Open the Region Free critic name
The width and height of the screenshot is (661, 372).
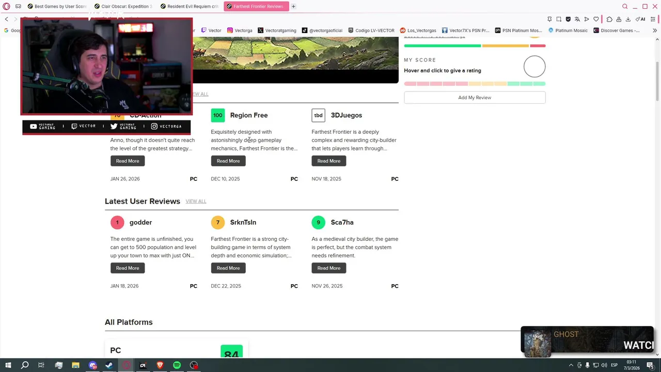click(x=249, y=115)
